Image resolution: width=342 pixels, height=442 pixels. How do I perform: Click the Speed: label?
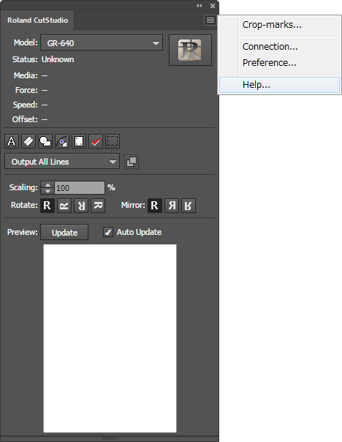coord(26,105)
